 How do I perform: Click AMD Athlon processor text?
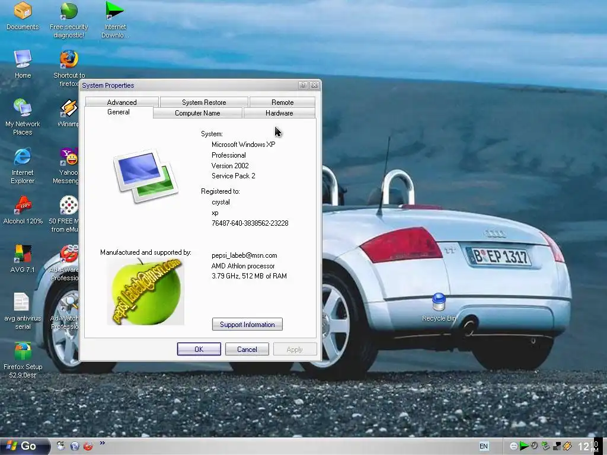click(243, 266)
